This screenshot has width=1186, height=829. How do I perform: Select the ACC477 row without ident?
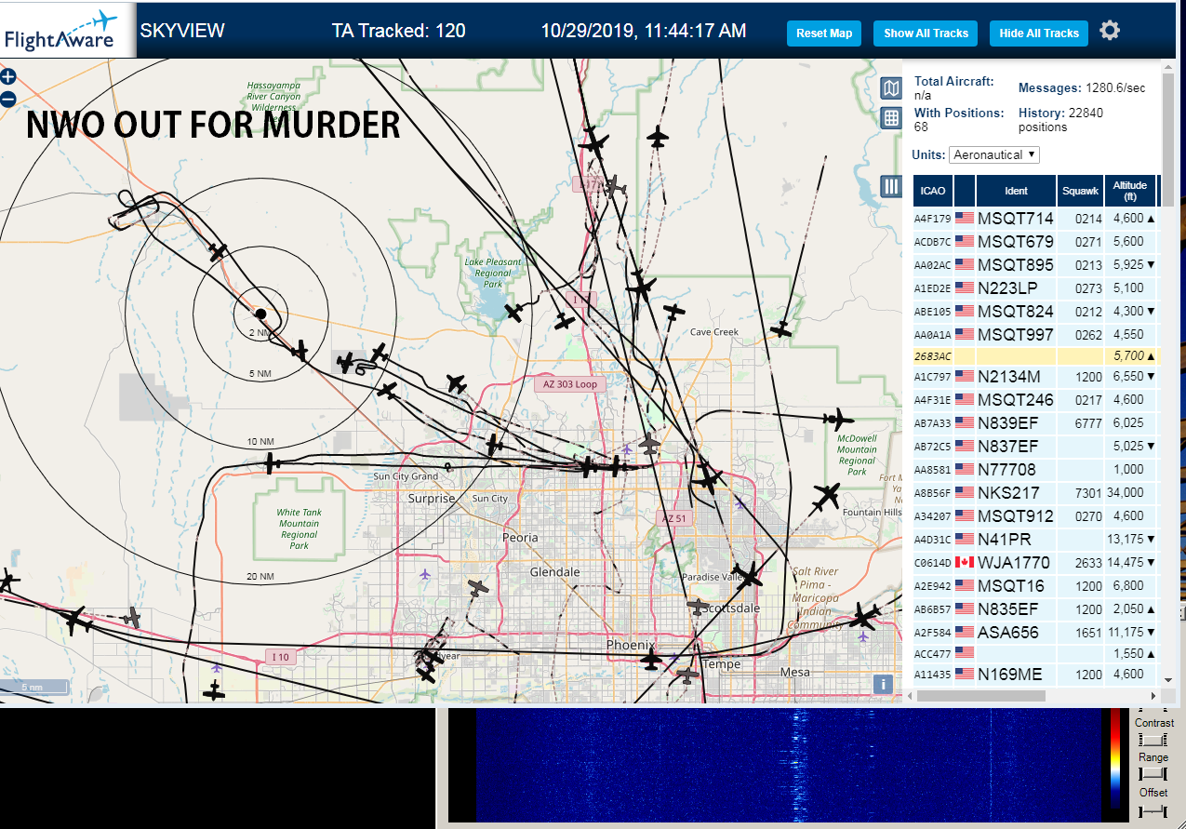[x=1035, y=654]
